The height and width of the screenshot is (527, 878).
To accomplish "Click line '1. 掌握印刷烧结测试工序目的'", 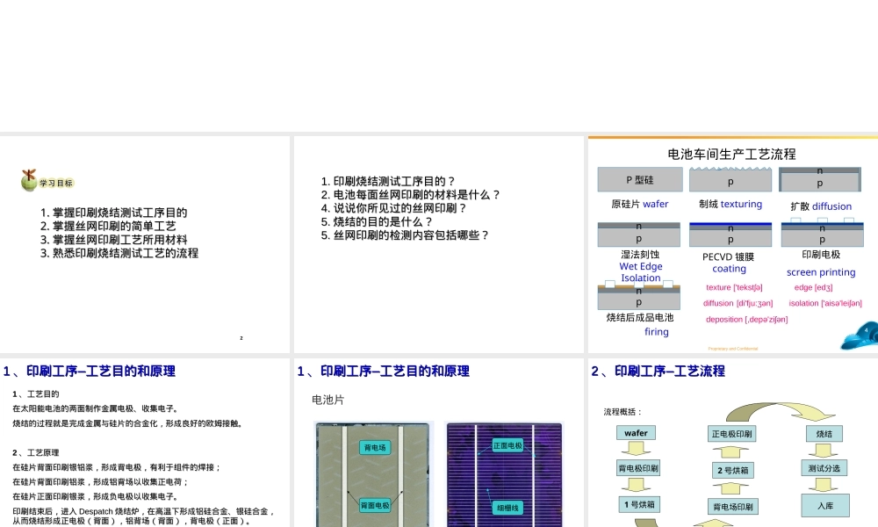I will [113, 213].
